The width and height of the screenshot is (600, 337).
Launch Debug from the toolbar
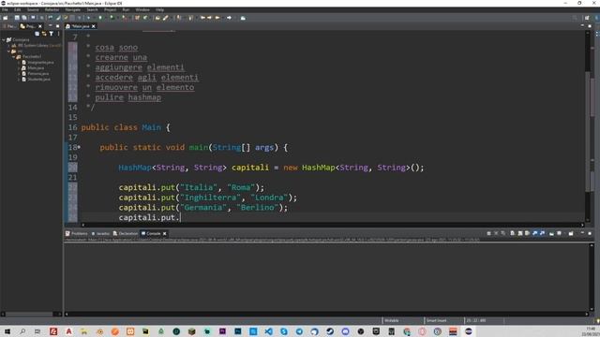[88, 18]
